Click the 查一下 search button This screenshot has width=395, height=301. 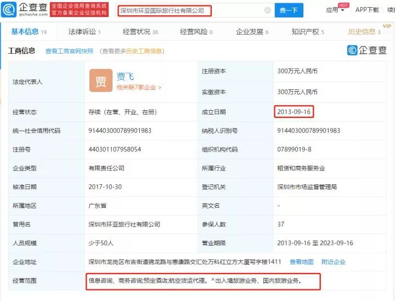(x=289, y=10)
